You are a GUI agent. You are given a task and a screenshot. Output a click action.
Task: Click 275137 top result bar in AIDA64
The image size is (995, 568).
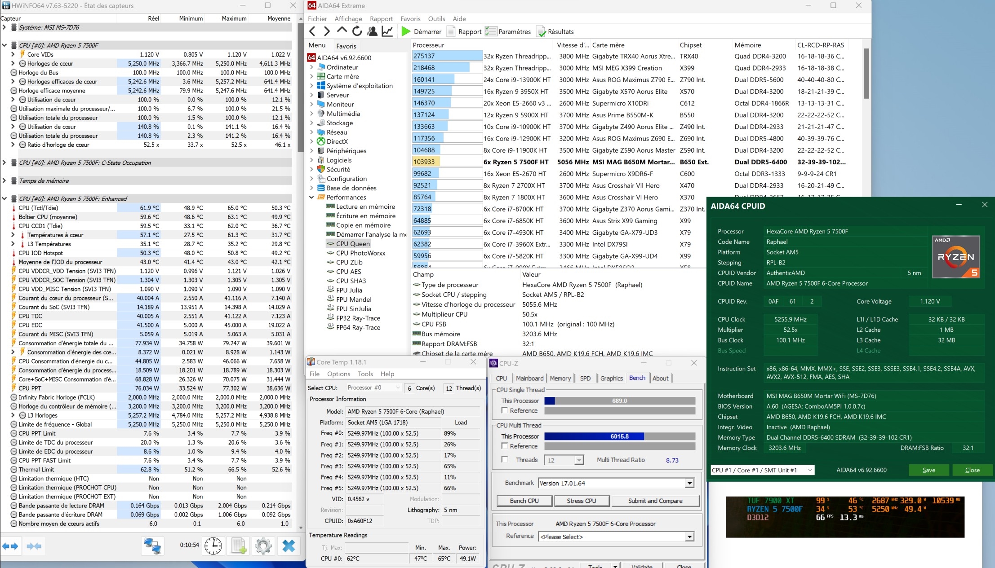[x=447, y=56]
